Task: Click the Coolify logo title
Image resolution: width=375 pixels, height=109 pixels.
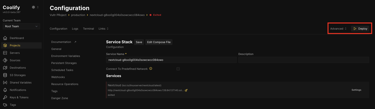Action: 11,7
